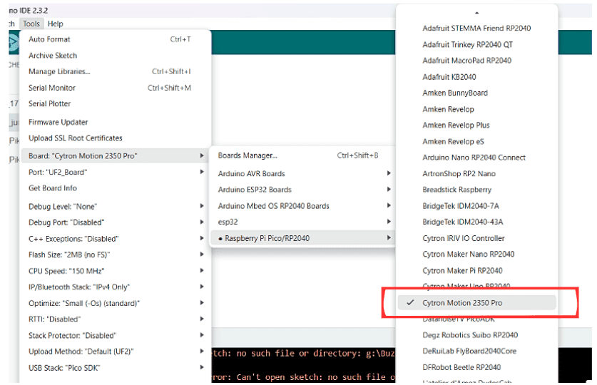The image size is (597, 385).
Task: Expand Arduino AVR Boards submenu
Action: pos(251,174)
